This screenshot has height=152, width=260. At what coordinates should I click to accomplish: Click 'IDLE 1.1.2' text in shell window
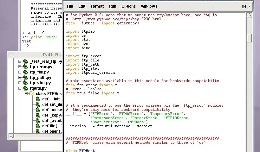33,33
